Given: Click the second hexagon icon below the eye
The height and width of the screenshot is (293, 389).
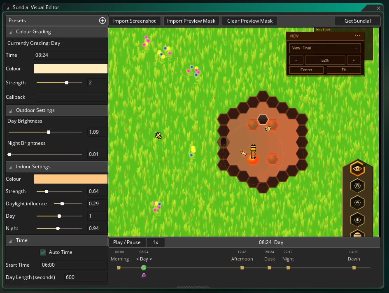Looking at the screenshot, I should point(357,186).
